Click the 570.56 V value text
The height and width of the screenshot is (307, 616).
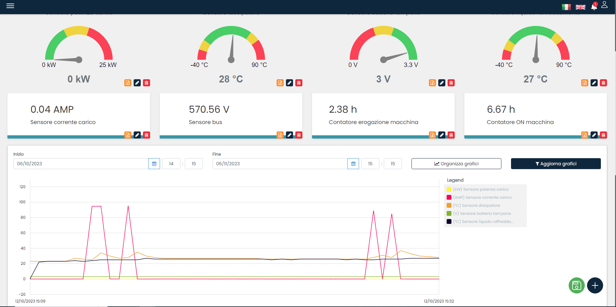click(x=209, y=110)
